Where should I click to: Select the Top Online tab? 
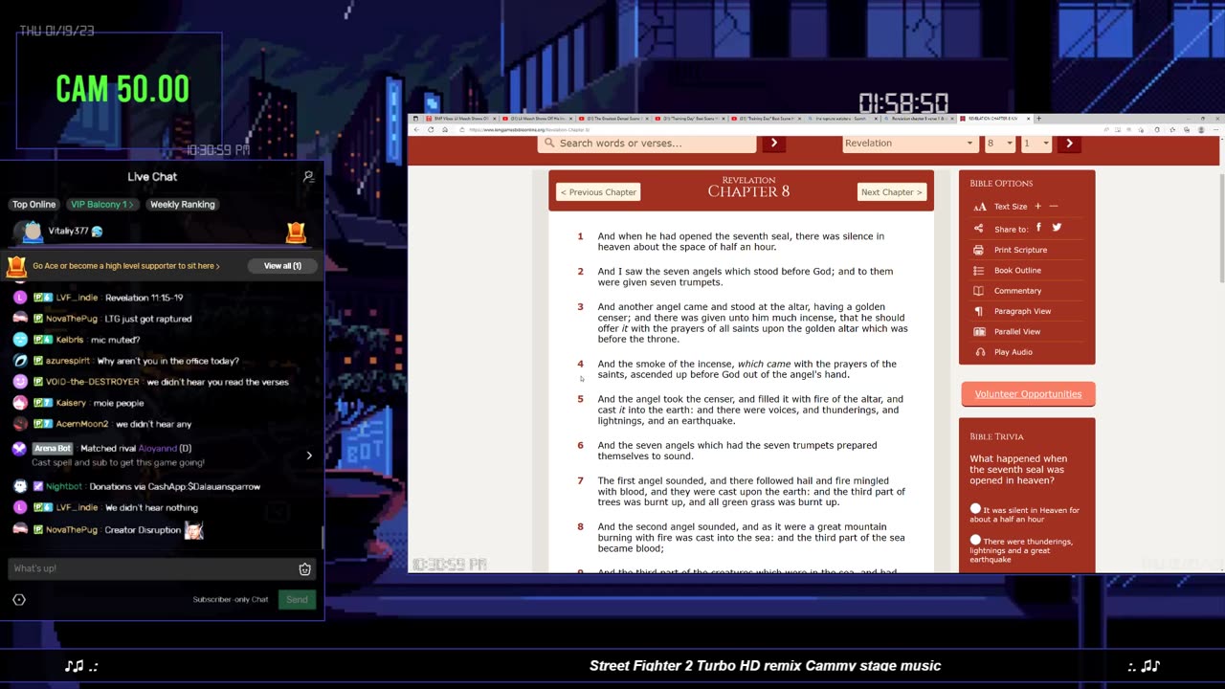click(33, 205)
